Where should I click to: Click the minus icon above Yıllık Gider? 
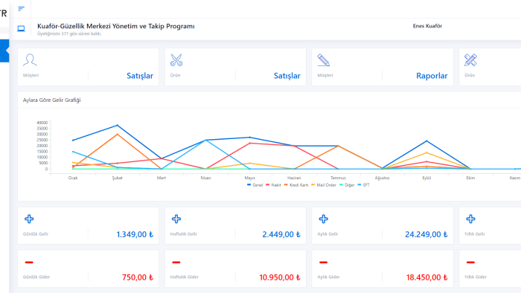471,263
